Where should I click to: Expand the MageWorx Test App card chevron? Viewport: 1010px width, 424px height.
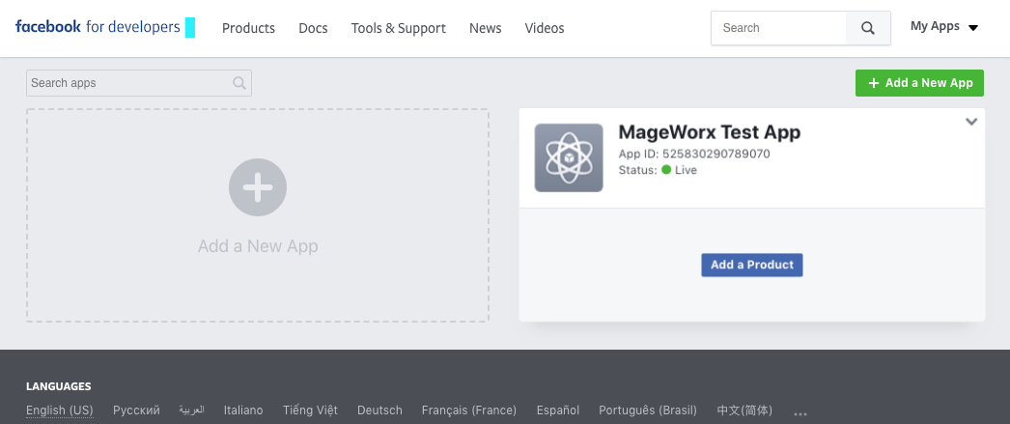(x=971, y=121)
